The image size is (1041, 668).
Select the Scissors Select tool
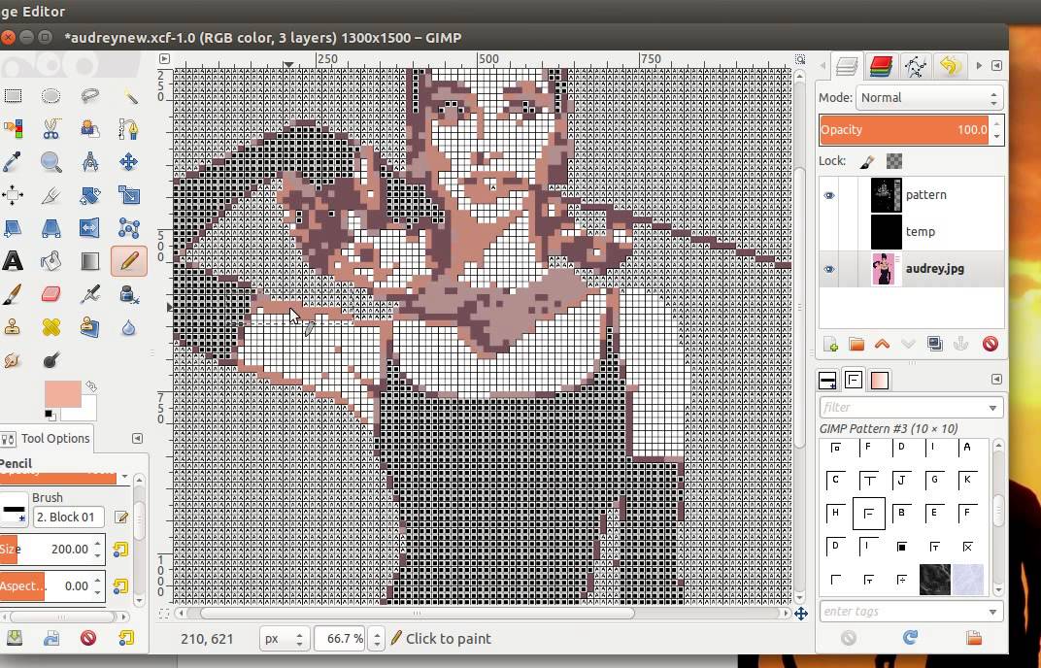pyautogui.click(x=51, y=129)
